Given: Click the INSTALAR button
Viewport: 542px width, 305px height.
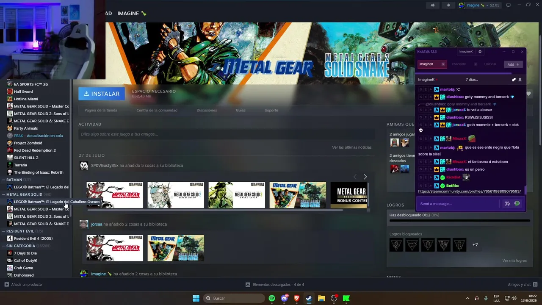Looking at the screenshot, I should pyautogui.click(x=102, y=94).
